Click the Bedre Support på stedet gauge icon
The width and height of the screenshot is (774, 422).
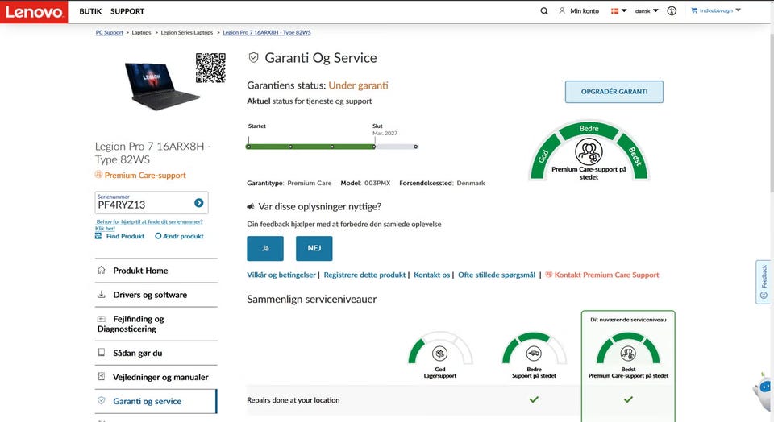tap(534, 354)
